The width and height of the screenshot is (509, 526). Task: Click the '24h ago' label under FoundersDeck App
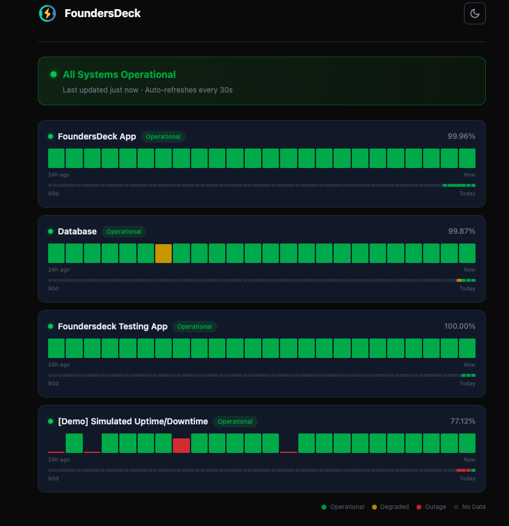tap(58, 175)
